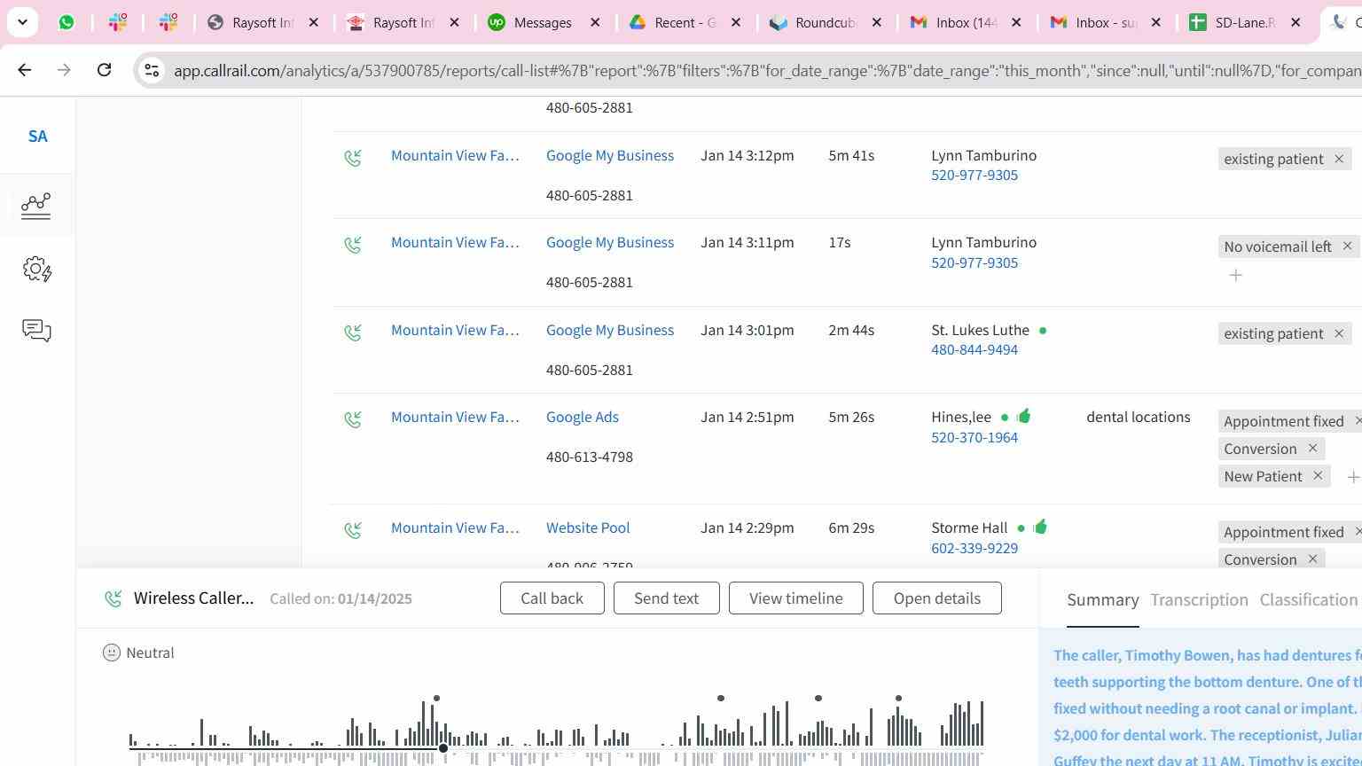The image size is (1362, 766).
Task: Close the Messages browser tab
Action: pos(596,22)
